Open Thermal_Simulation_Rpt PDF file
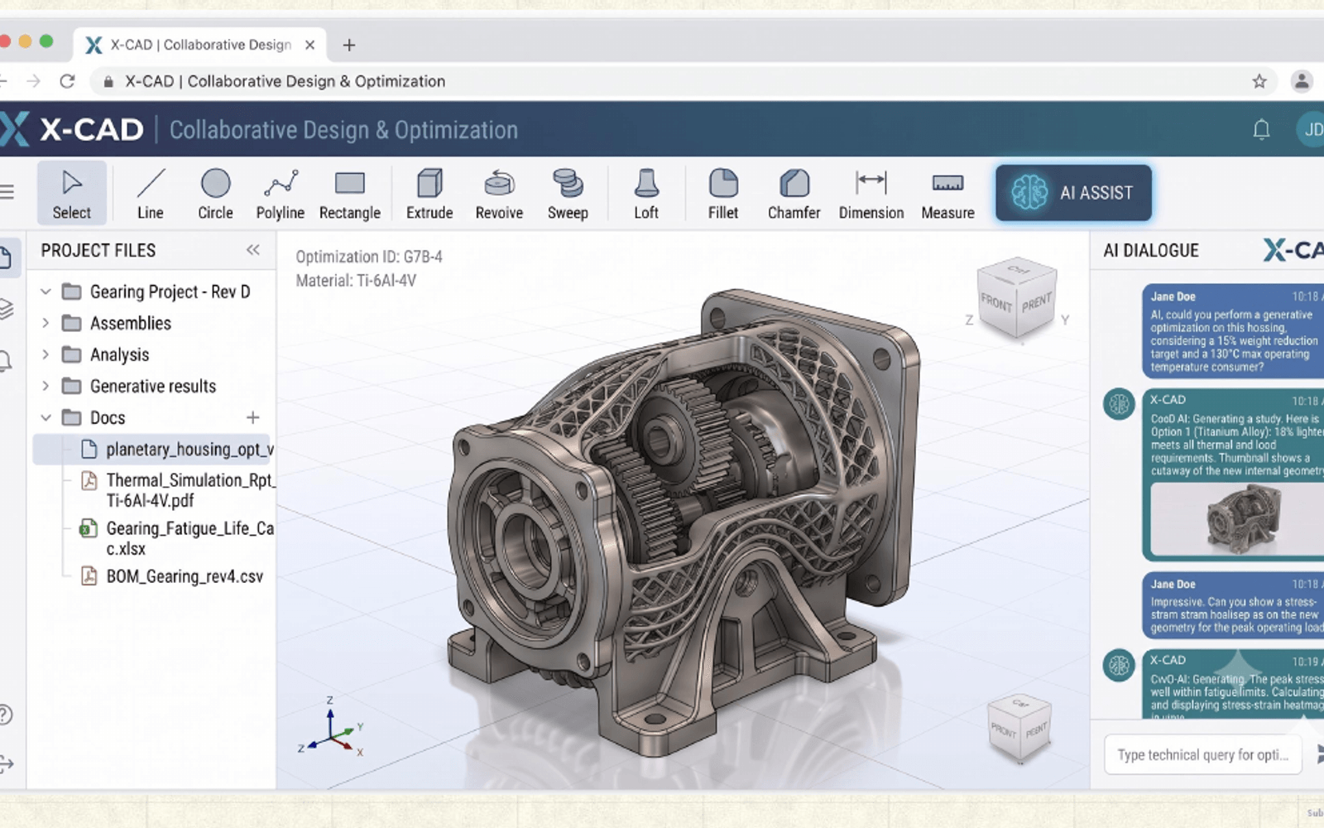The image size is (1324, 828). tap(176, 490)
